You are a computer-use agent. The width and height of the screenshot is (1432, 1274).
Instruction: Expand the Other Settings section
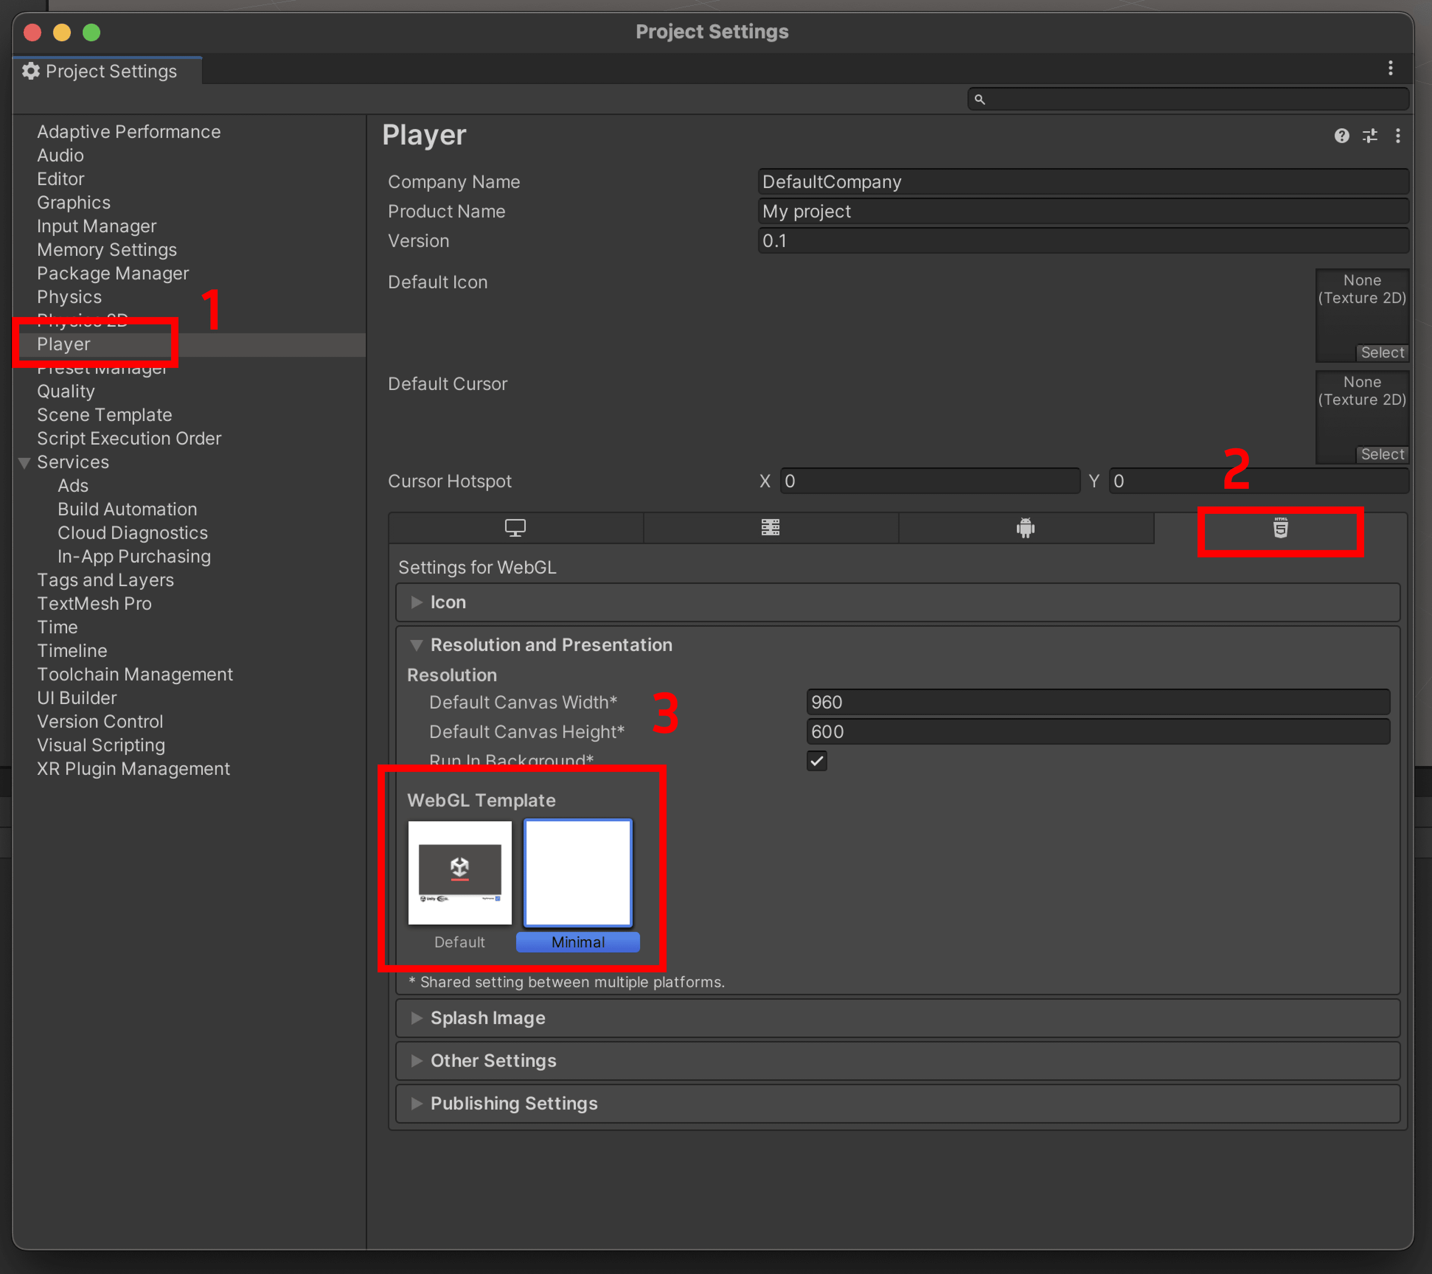tap(898, 1061)
